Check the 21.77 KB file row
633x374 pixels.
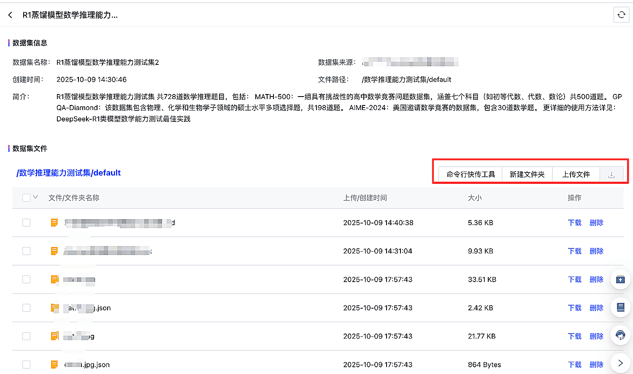[x=26, y=336]
